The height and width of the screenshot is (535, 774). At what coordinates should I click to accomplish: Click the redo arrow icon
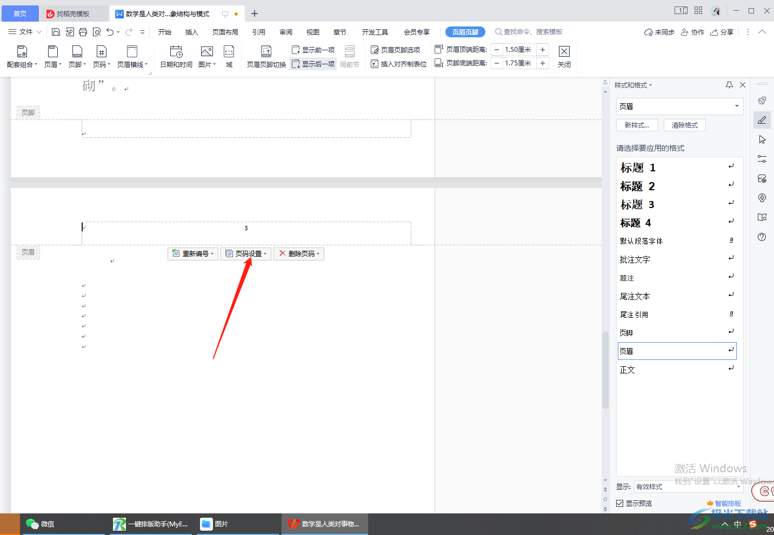129,32
